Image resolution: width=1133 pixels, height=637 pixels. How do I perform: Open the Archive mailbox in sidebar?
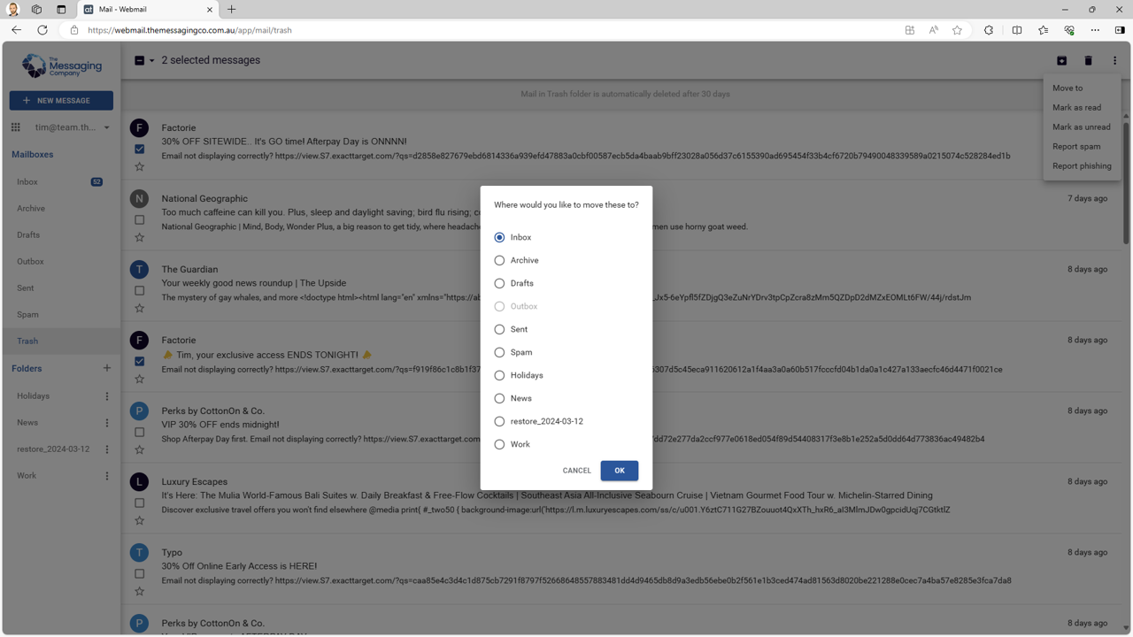pyautogui.click(x=61, y=209)
